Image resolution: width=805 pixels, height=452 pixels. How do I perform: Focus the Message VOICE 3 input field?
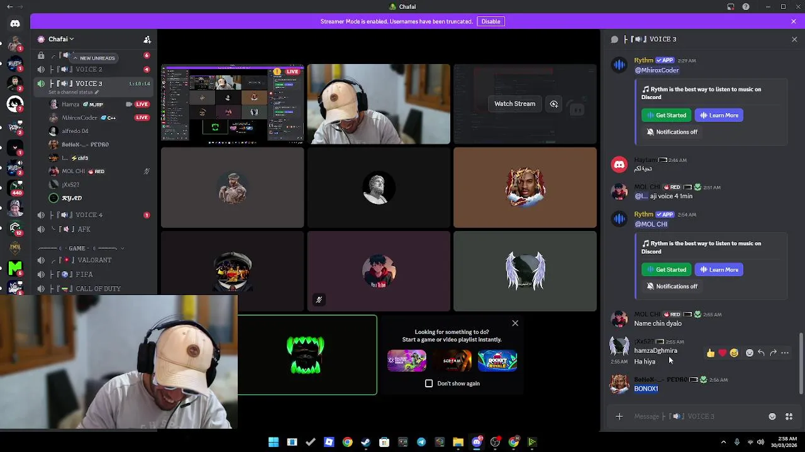tap(697, 416)
